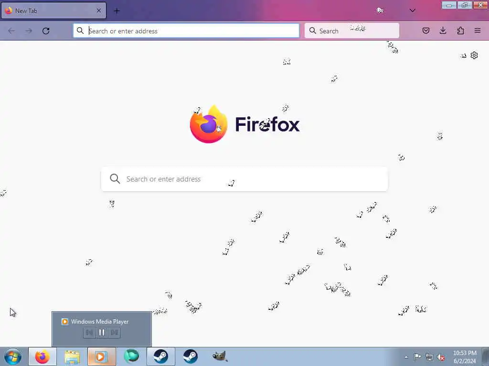489x366 pixels.
Task: Expand the list all tabs chevron
Action: (x=412, y=10)
